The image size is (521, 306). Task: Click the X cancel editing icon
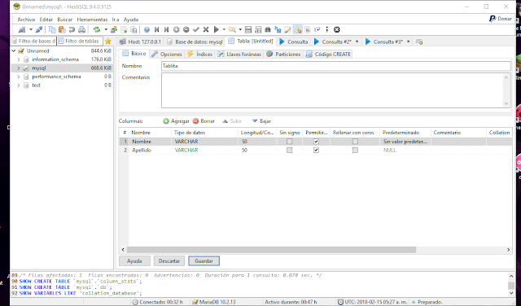pyautogui.click(x=206, y=29)
